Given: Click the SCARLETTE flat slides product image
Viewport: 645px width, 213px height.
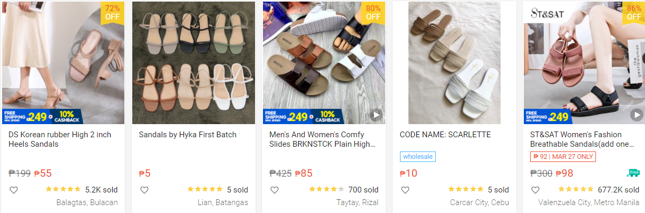Looking at the screenshot, I should (454, 63).
